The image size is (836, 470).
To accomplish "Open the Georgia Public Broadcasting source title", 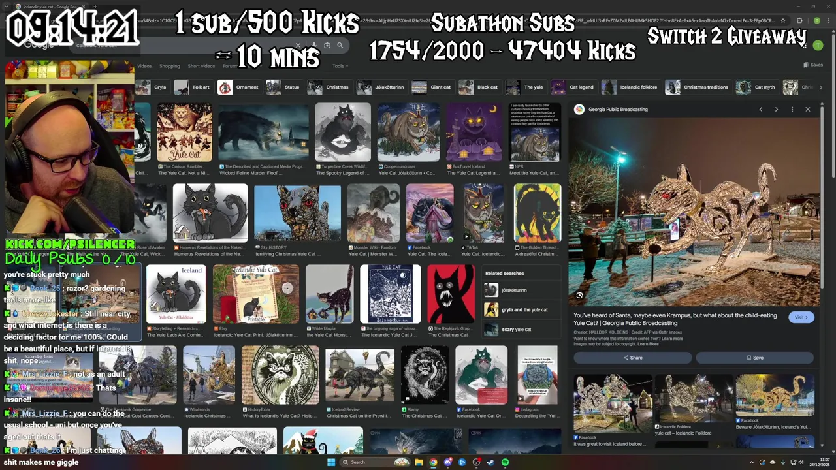I will (618, 110).
